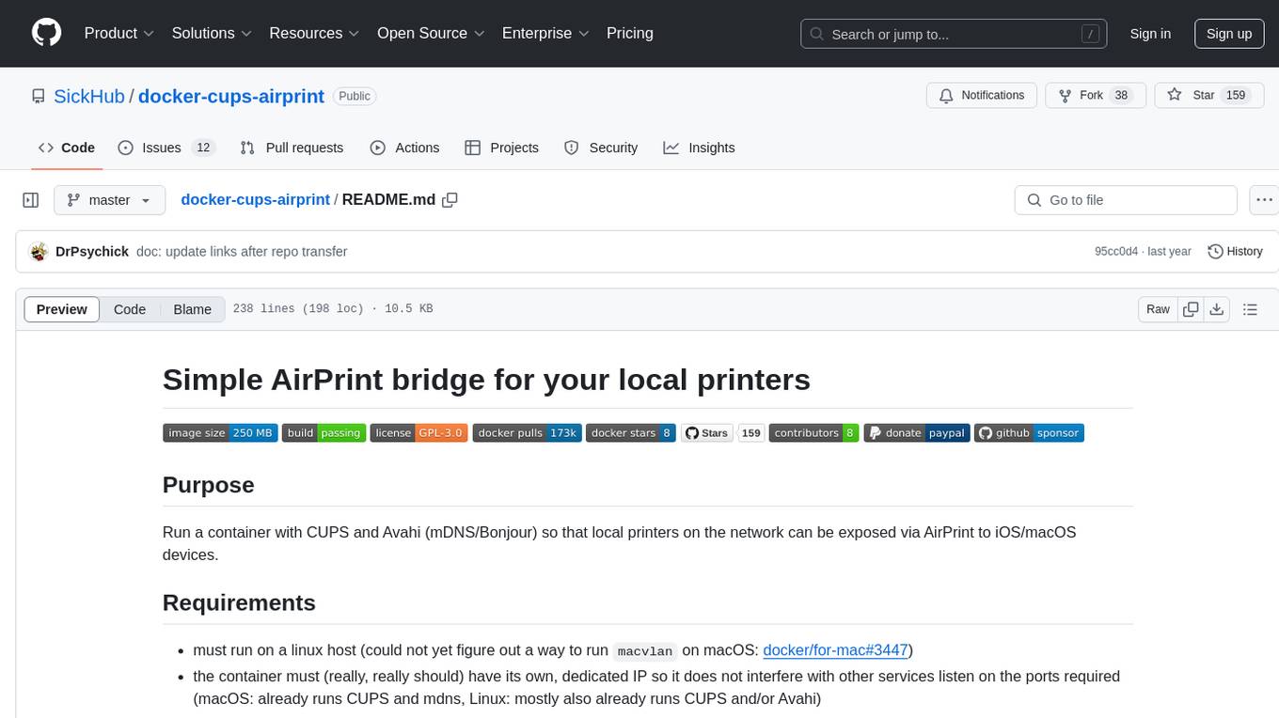Image resolution: width=1279 pixels, height=718 pixels.
Task: Download the raw file
Action: coord(1216,309)
